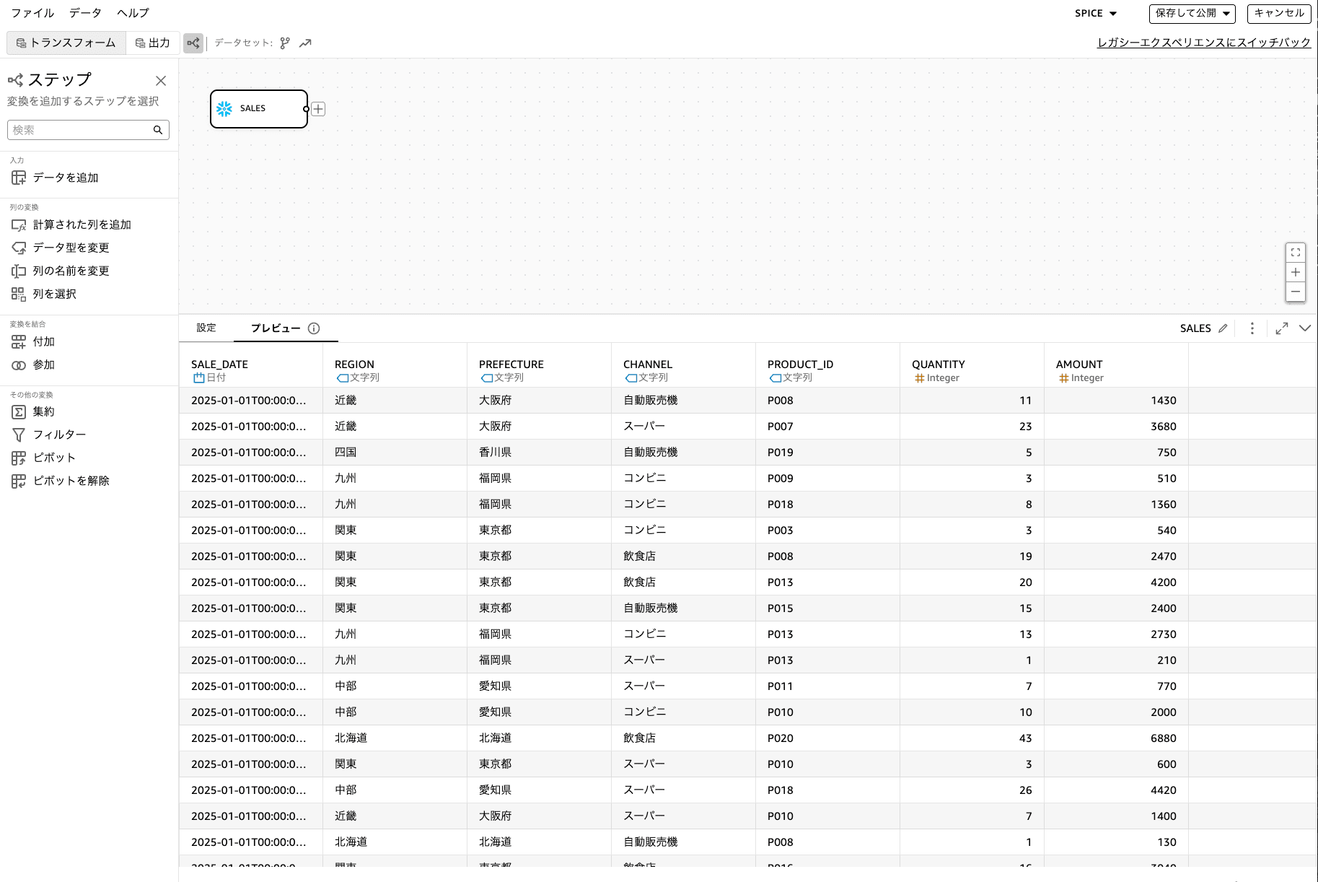Click AMOUNT column header
Screen dimensions: 1318x882
click(x=1079, y=364)
